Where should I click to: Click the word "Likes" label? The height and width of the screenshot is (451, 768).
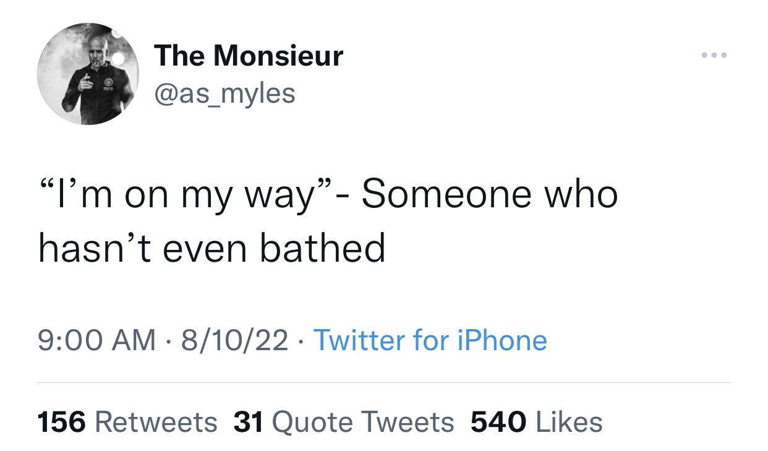point(569,422)
